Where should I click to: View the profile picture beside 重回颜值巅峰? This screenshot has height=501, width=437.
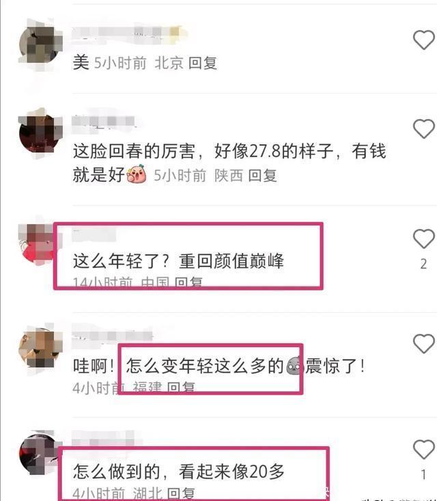[38, 245]
